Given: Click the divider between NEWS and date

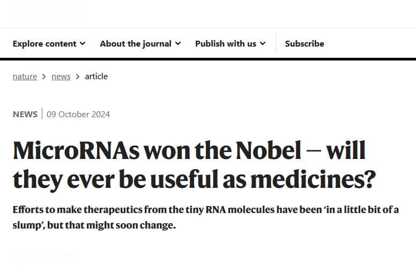Looking at the screenshot, I should point(42,113).
